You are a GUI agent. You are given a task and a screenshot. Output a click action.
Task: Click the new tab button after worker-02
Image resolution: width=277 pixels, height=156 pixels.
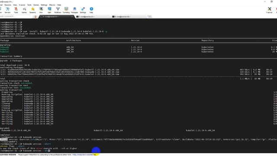[149, 16]
